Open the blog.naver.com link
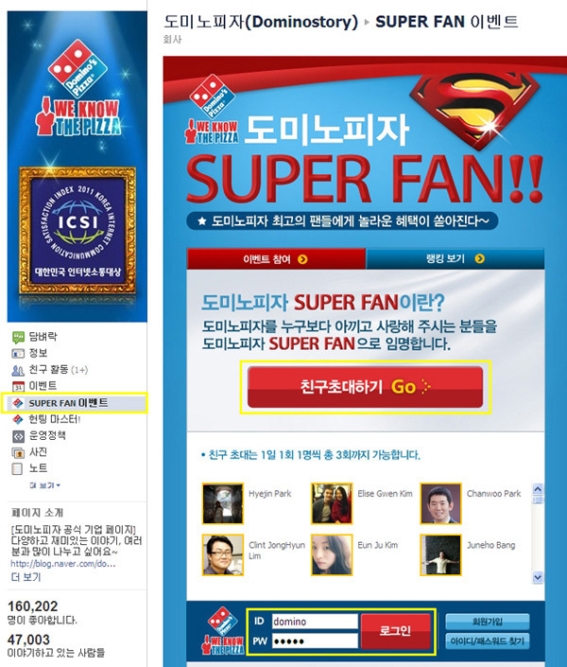This screenshot has width=567, height=667. (x=63, y=564)
